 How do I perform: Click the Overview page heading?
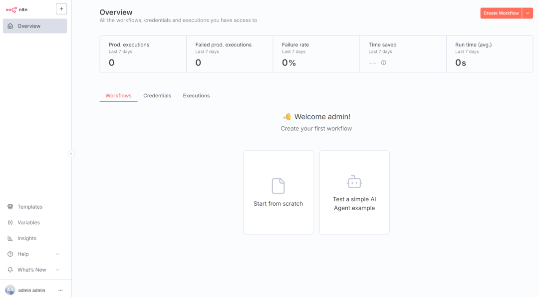pyautogui.click(x=116, y=12)
